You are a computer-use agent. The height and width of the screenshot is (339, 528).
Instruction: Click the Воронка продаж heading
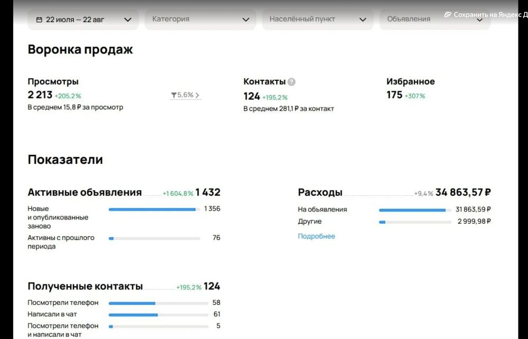(80, 50)
